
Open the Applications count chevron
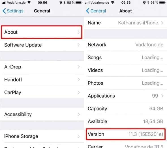(162, 96)
